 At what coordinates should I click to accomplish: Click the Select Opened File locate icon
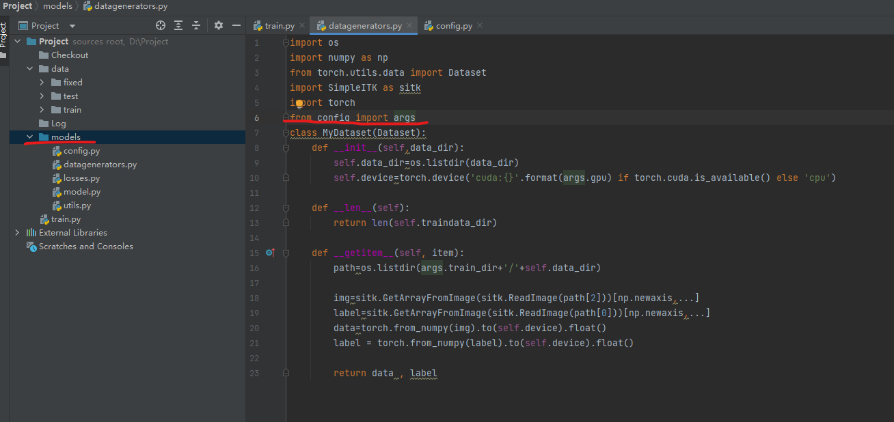point(161,25)
